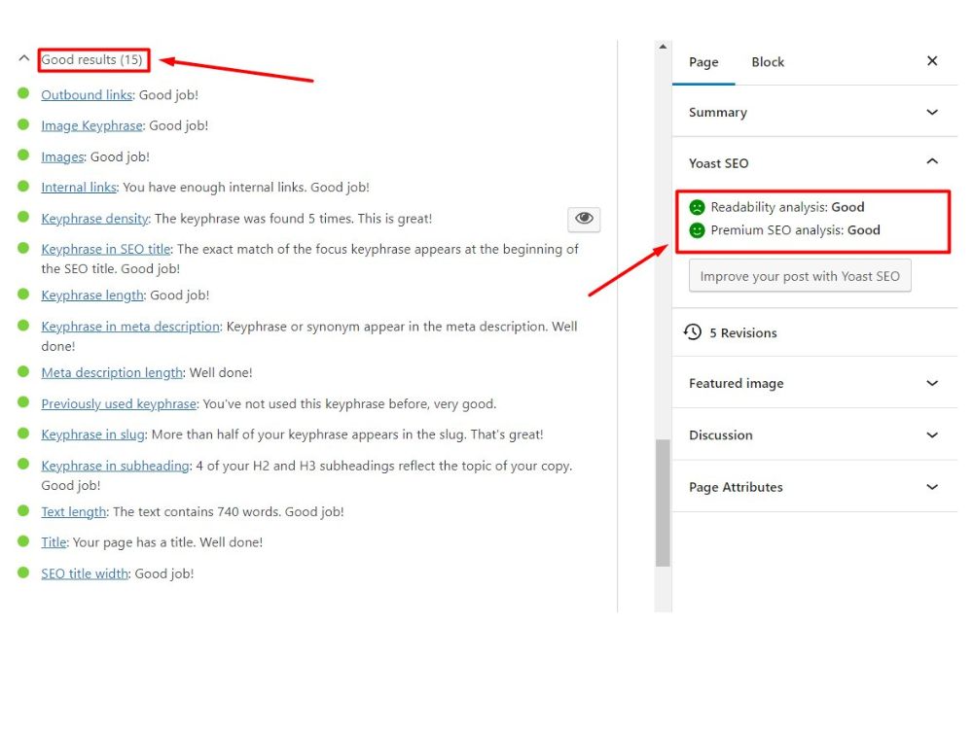
Task: Click the Images assessment link
Action: coord(62,156)
